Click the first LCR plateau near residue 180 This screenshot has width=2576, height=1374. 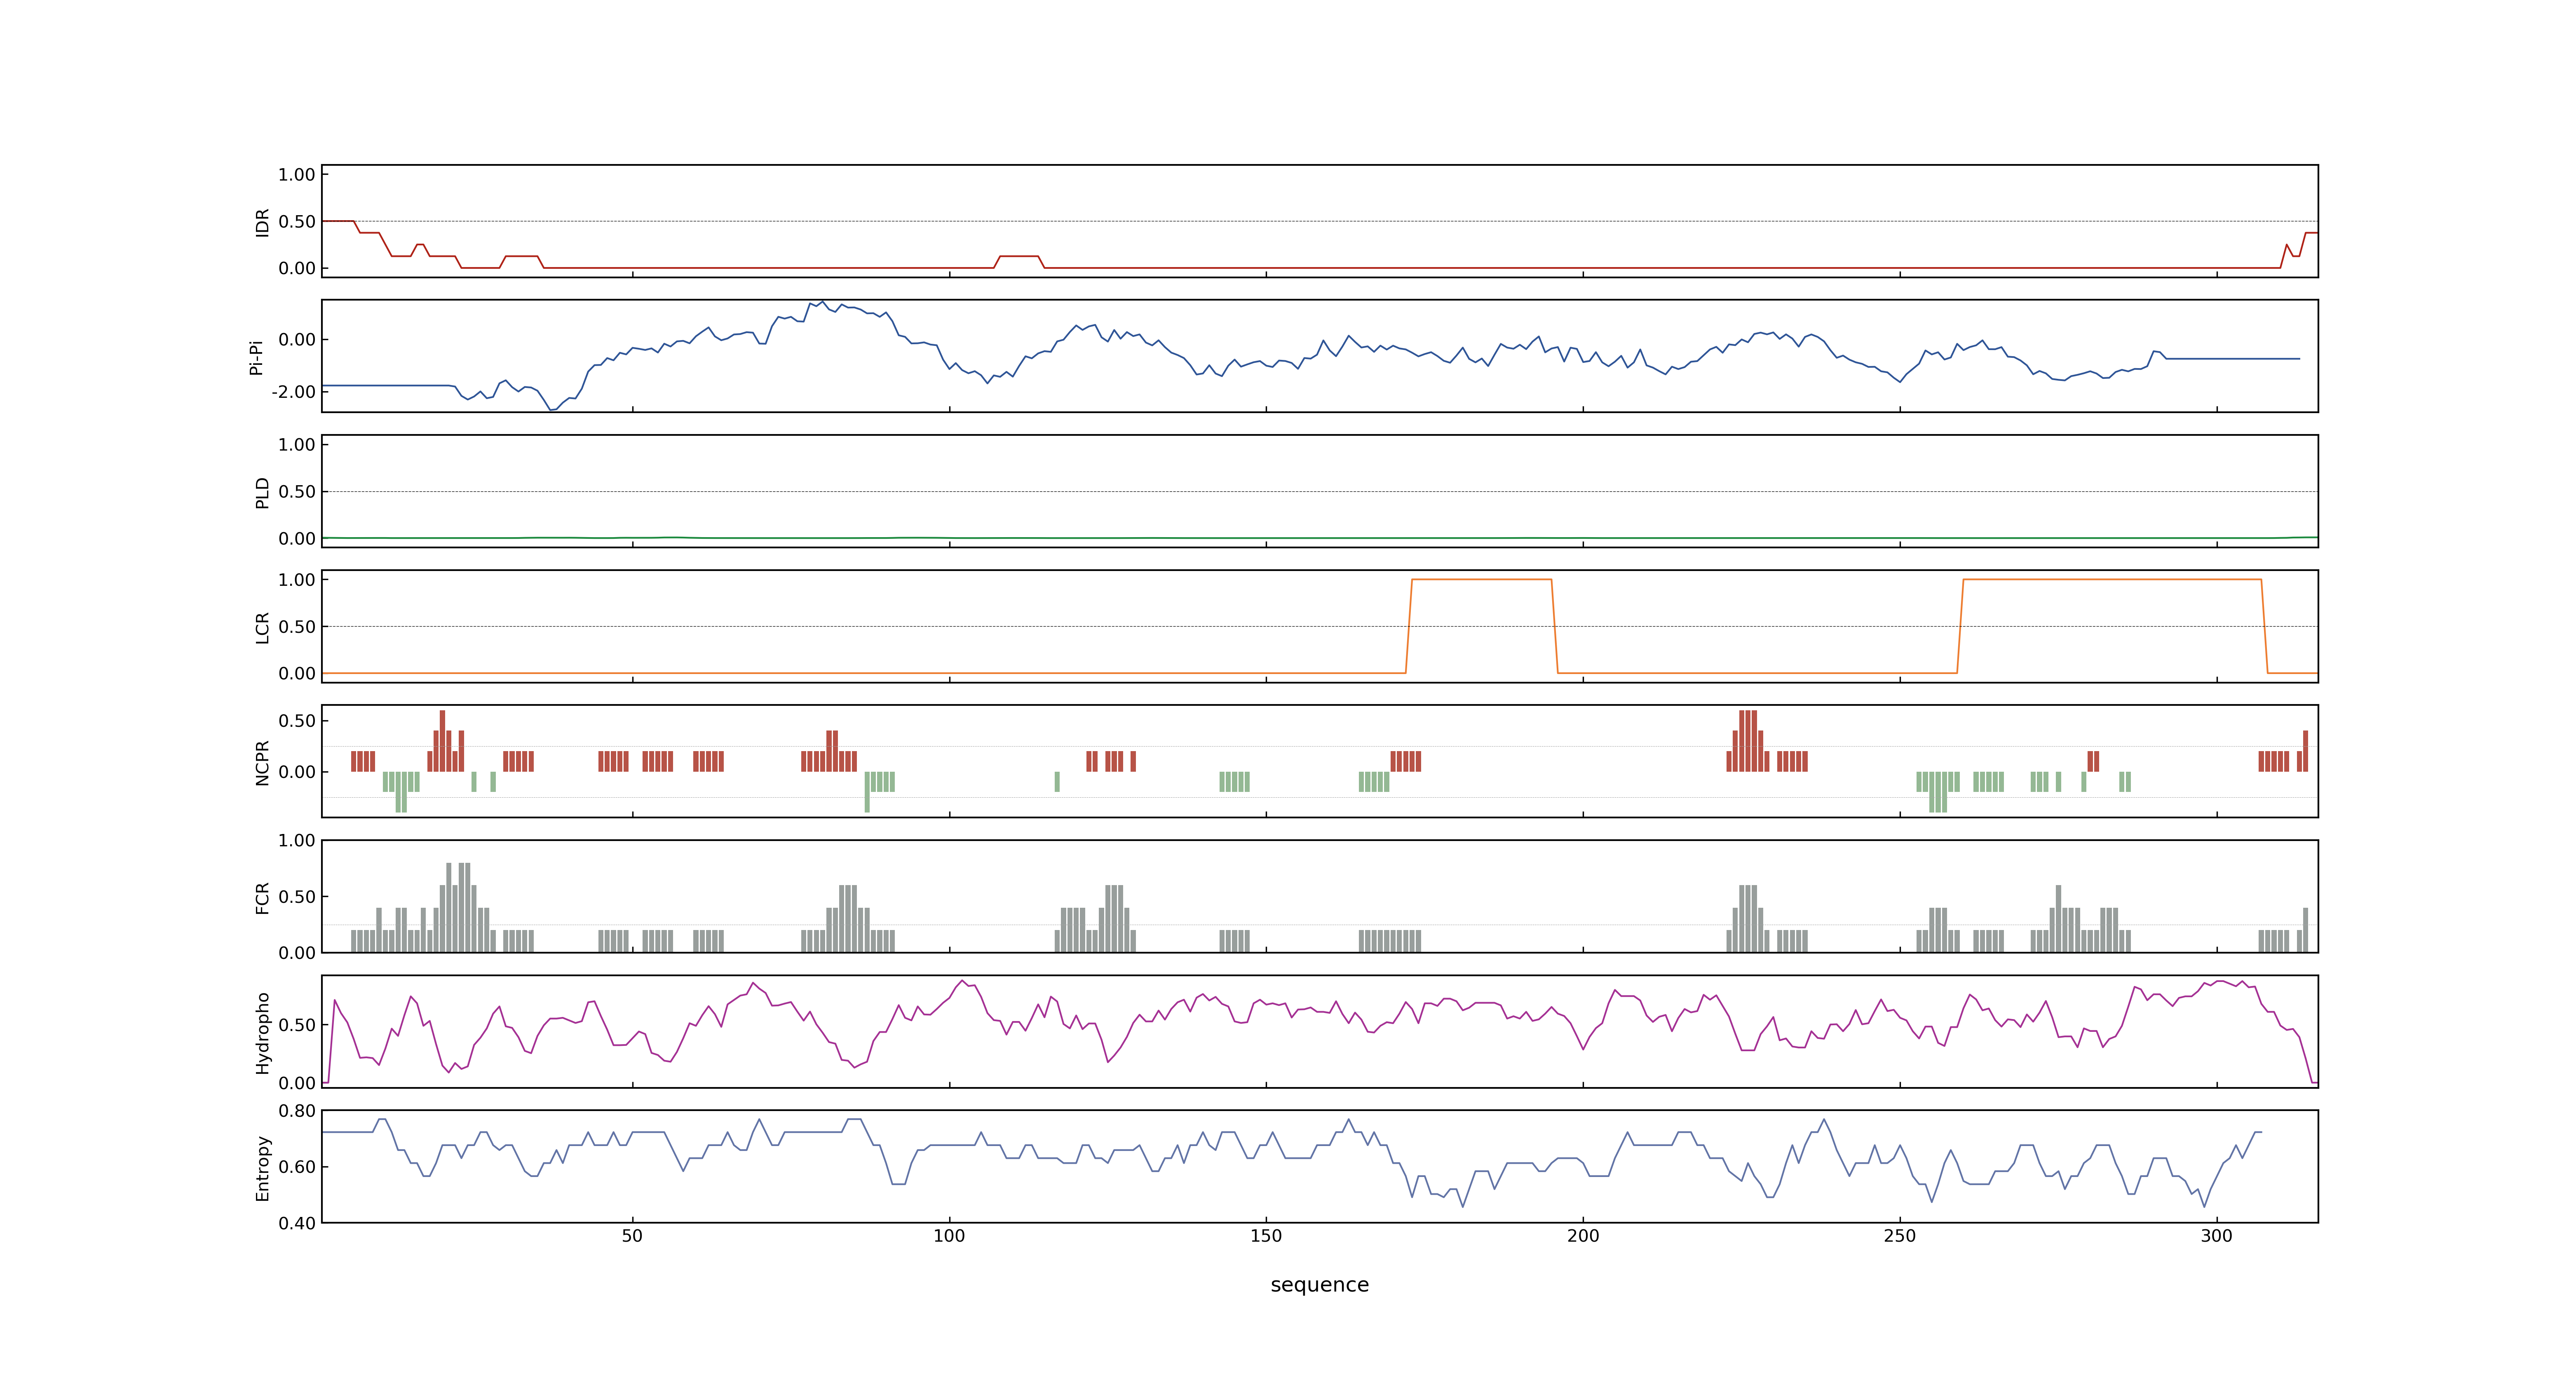[x=1482, y=579]
